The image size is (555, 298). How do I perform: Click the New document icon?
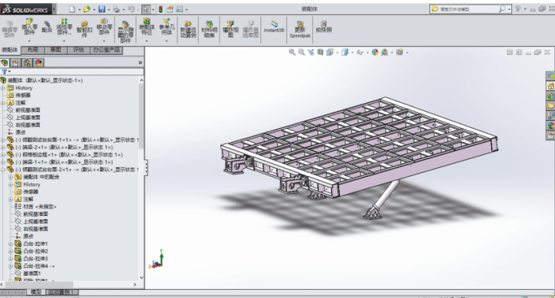click(x=72, y=9)
